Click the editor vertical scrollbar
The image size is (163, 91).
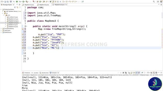[x=162, y=38]
